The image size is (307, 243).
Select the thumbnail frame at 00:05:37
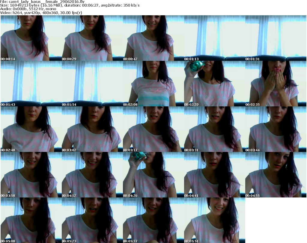coord(153,220)
